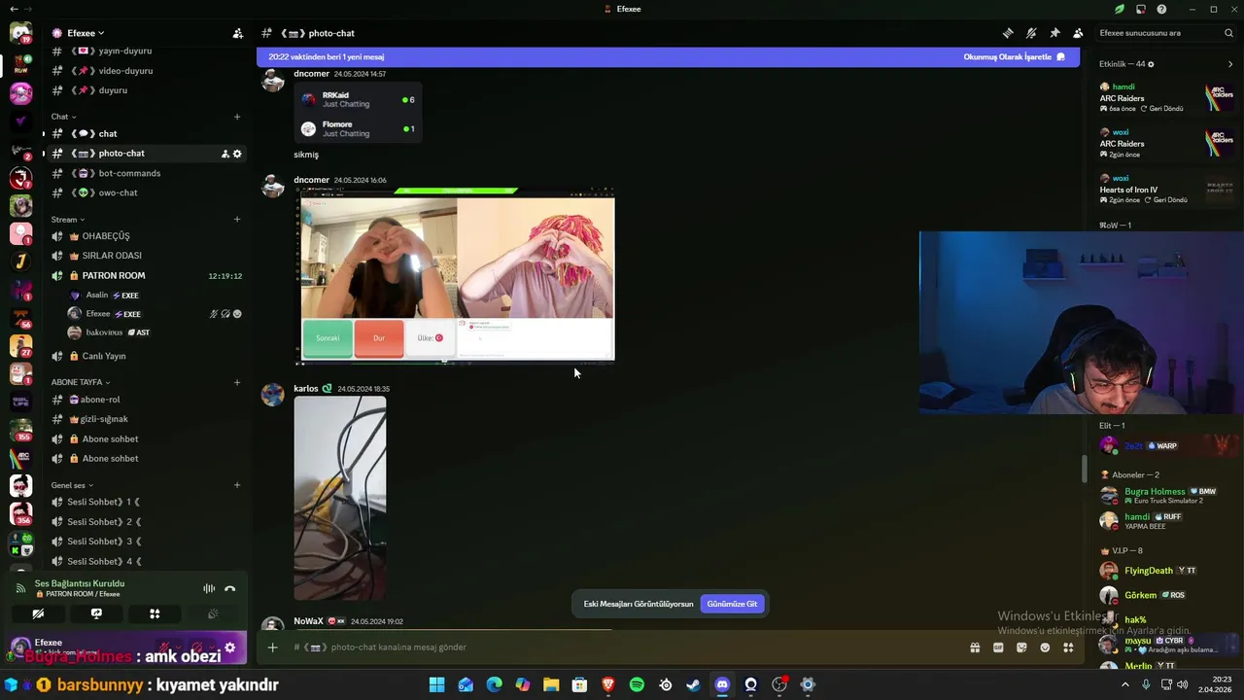Open user settings gear
This screenshot has height=700, width=1244.
point(230,647)
